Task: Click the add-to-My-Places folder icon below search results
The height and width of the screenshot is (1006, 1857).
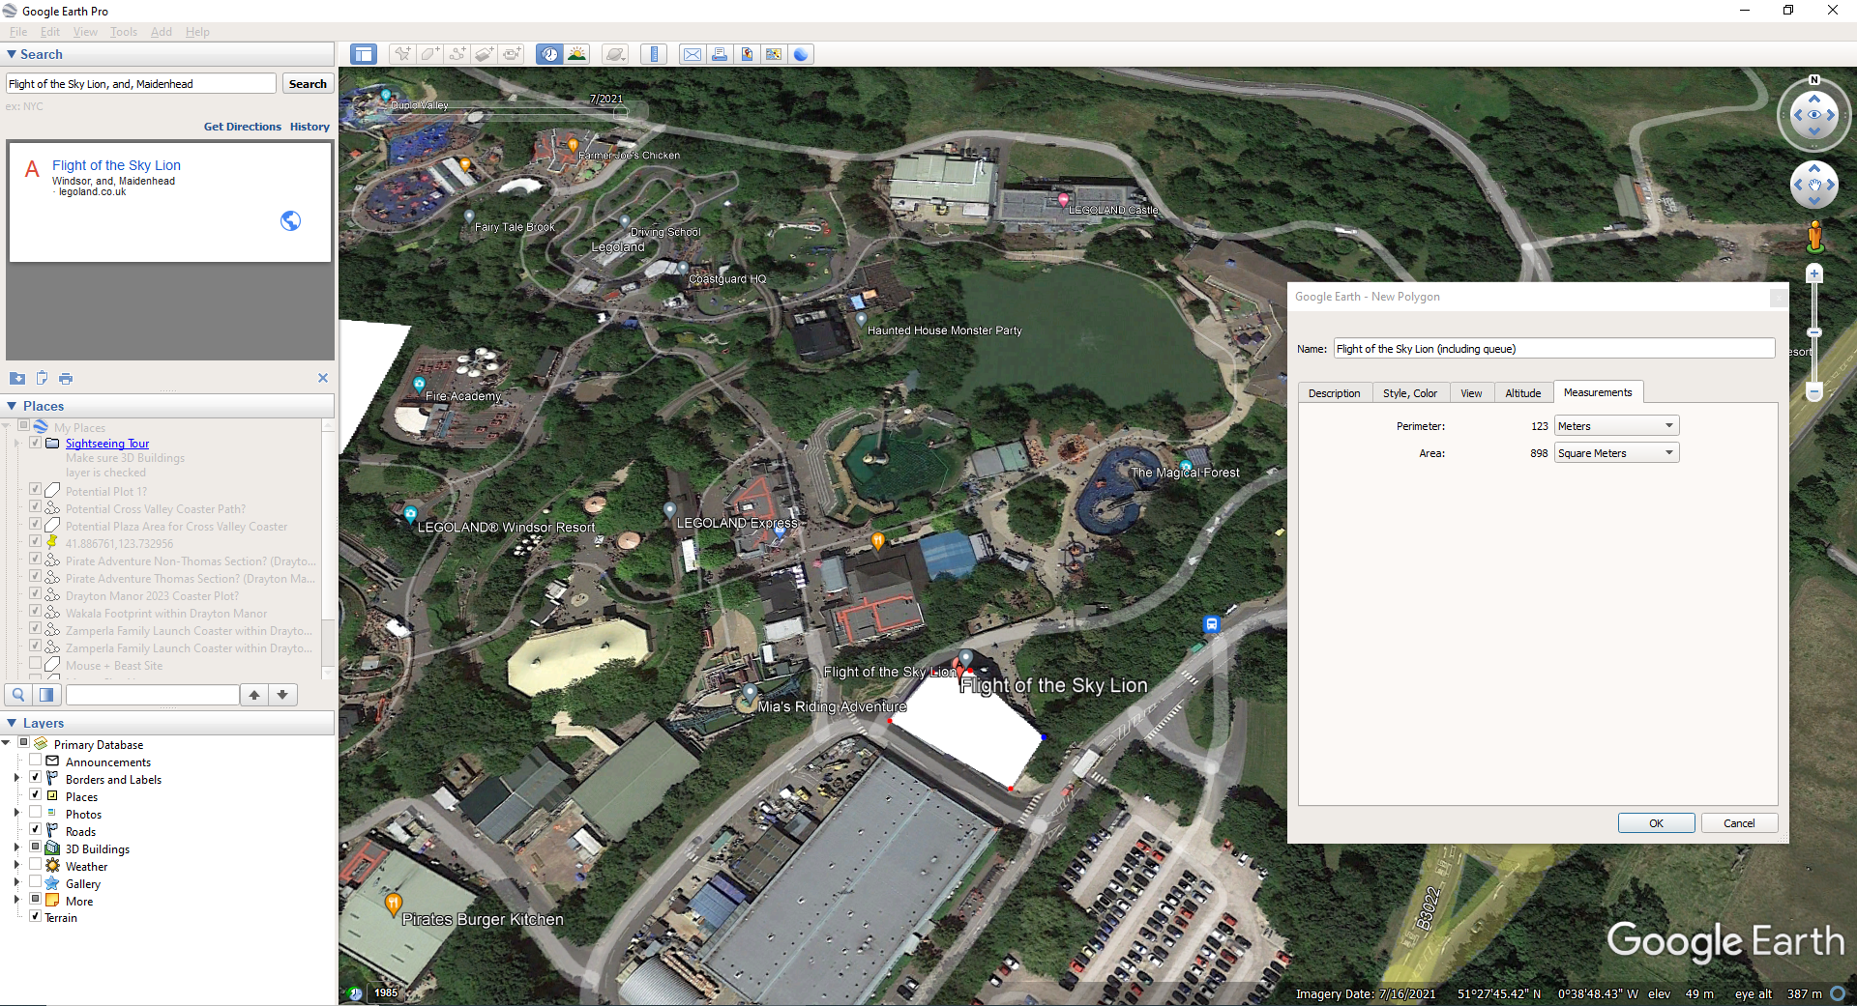Action: pyautogui.click(x=17, y=378)
